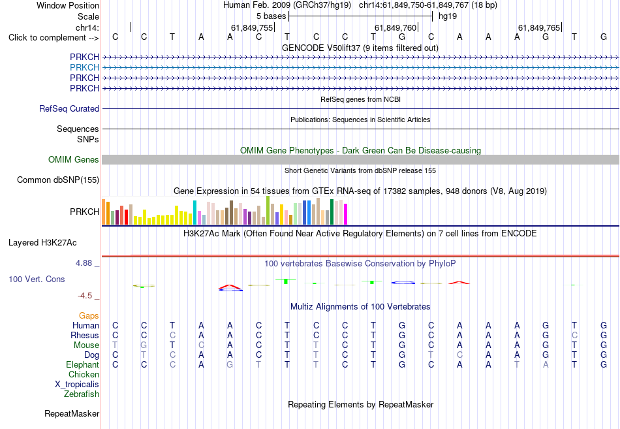This screenshot has height=429, width=620.
Task: Click the -4.5 PhyloP axis minimum
Action: coord(85,296)
